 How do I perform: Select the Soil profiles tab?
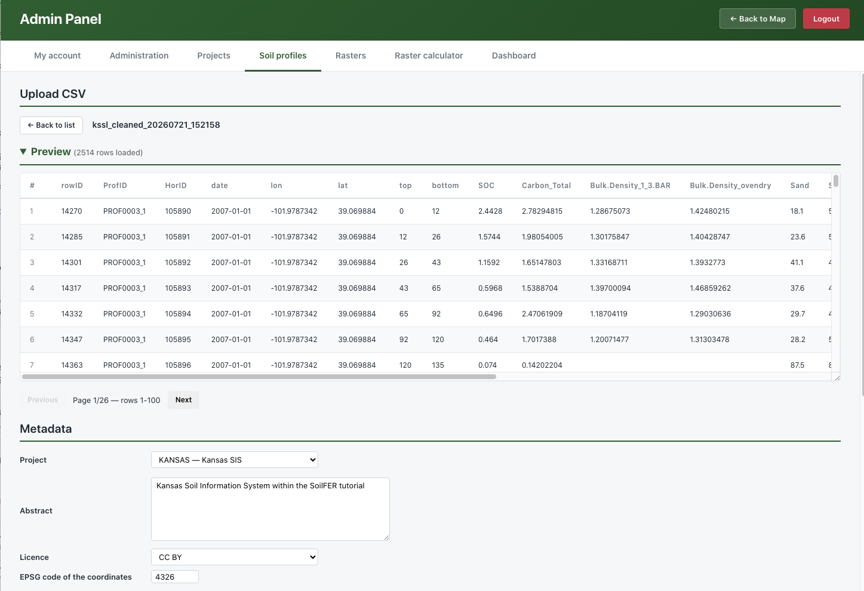[283, 56]
